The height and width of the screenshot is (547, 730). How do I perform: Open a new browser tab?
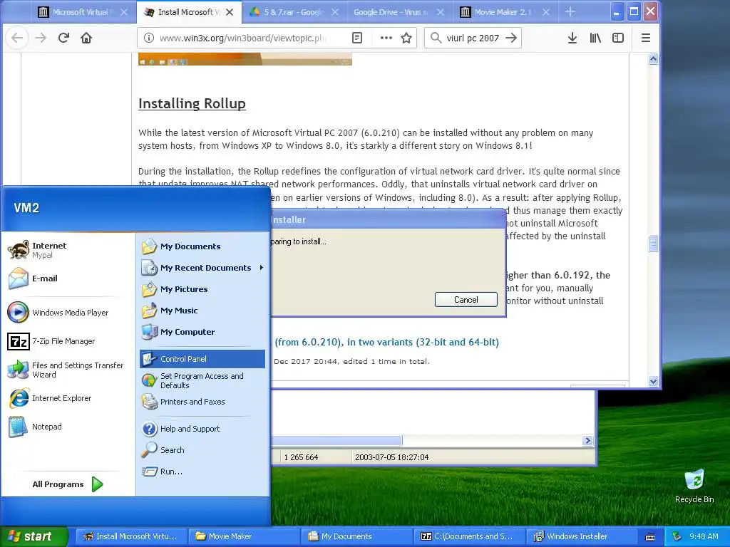[570, 11]
